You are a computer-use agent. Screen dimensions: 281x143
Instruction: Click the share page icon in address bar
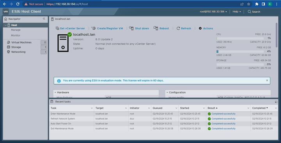point(242,4)
